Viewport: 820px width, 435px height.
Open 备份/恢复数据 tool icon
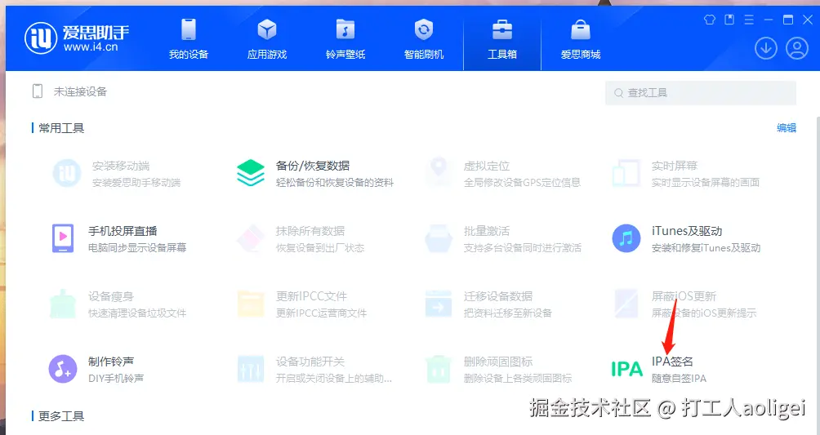(x=251, y=174)
